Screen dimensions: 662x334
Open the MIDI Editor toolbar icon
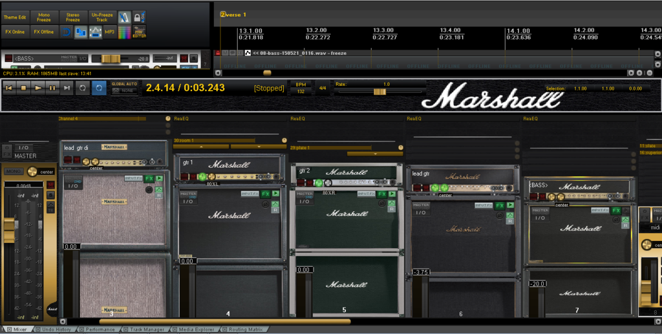pyautogui.click(x=139, y=32)
